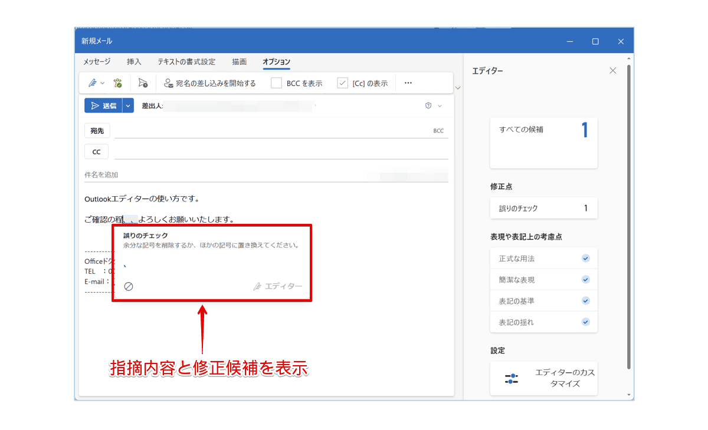Enable the BCC を表示 checkbox
The image size is (708, 430).
point(276,82)
